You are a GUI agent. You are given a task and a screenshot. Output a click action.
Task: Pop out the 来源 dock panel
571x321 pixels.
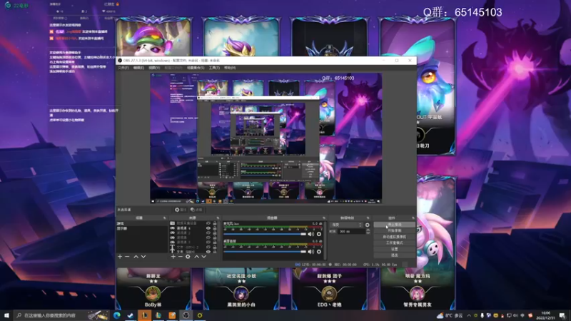pos(218,218)
